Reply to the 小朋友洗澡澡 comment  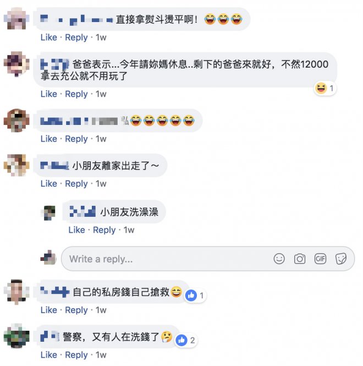tap(105, 230)
